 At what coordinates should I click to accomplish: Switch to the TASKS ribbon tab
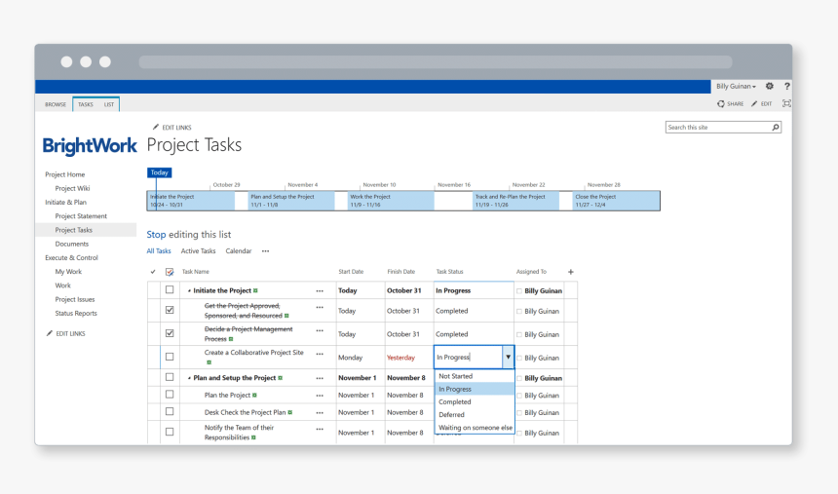[x=86, y=104]
